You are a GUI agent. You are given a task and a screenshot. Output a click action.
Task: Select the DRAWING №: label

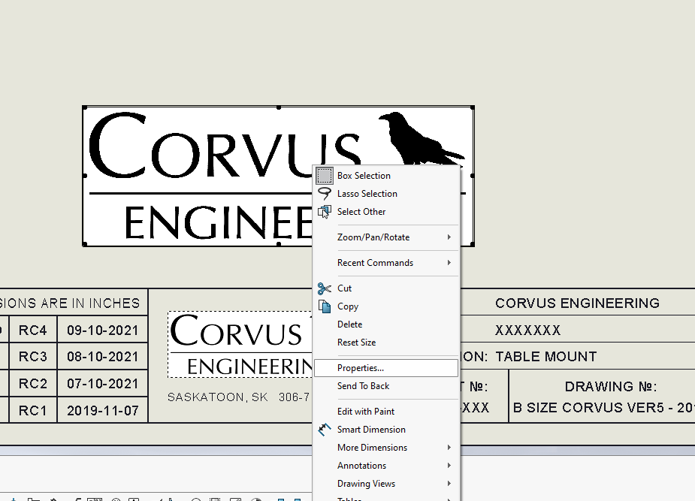[x=610, y=387]
